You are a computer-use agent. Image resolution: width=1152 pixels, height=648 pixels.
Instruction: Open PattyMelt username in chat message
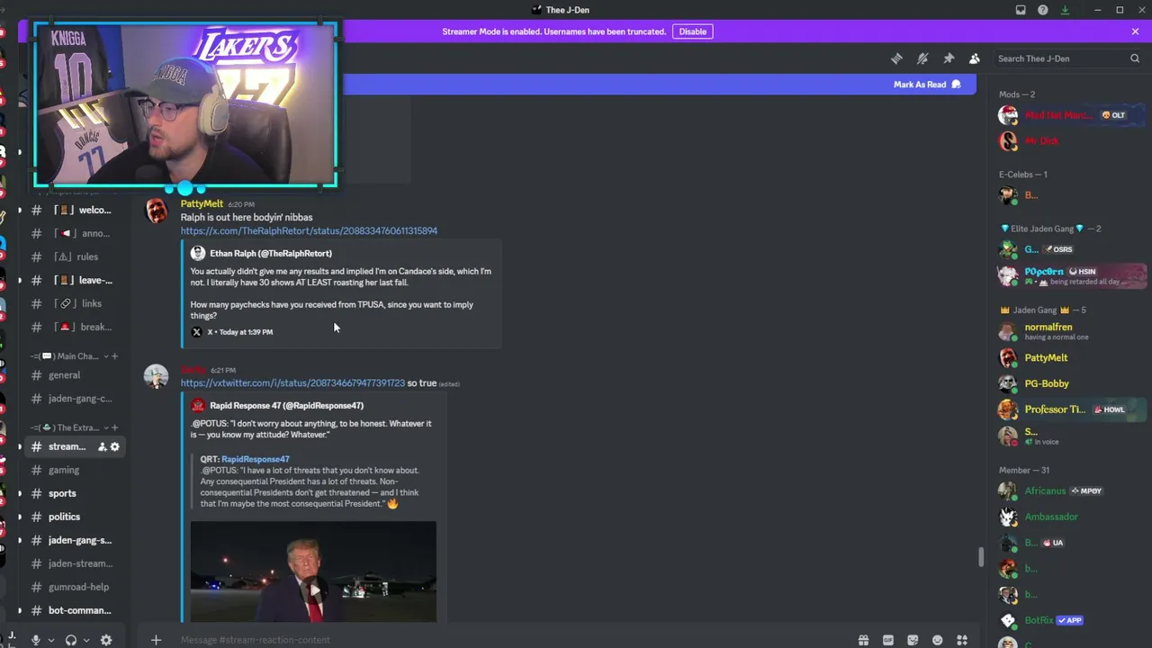[202, 203]
